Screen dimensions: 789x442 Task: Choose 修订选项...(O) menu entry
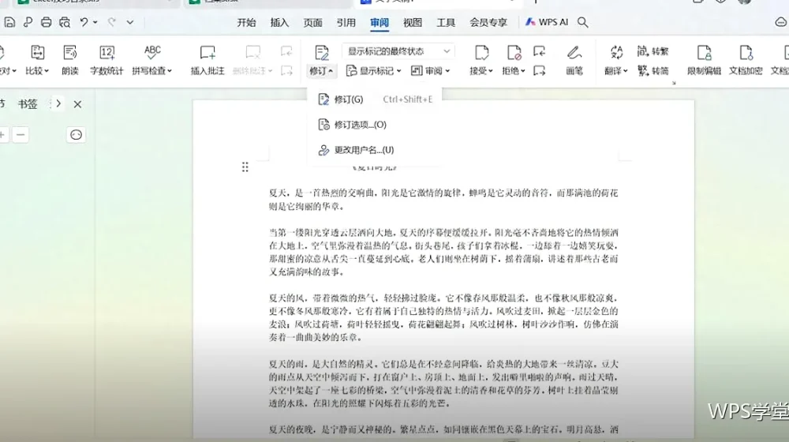pyautogui.click(x=375, y=125)
